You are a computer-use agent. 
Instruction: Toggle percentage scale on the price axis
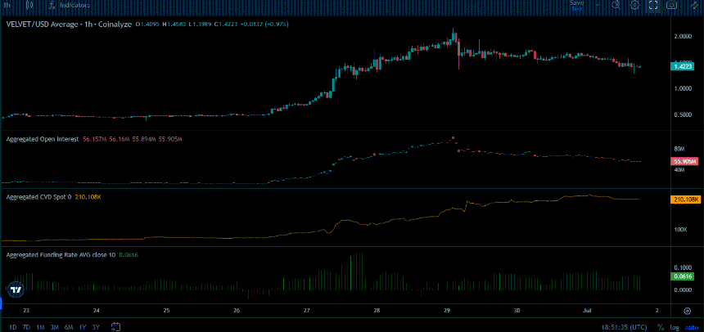click(x=661, y=327)
